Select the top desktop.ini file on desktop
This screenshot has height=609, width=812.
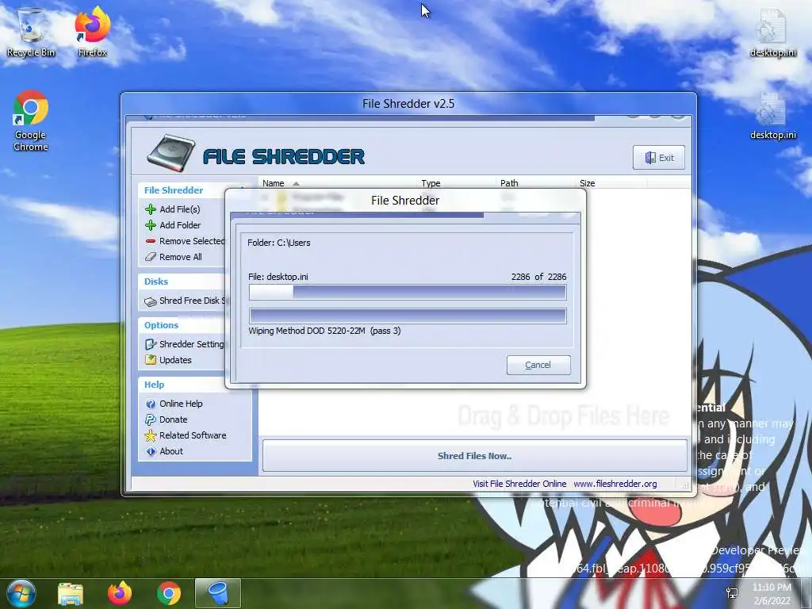[x=772, y=32]
